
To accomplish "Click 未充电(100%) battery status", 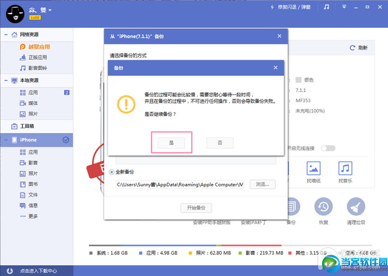I will click(310, 111).
